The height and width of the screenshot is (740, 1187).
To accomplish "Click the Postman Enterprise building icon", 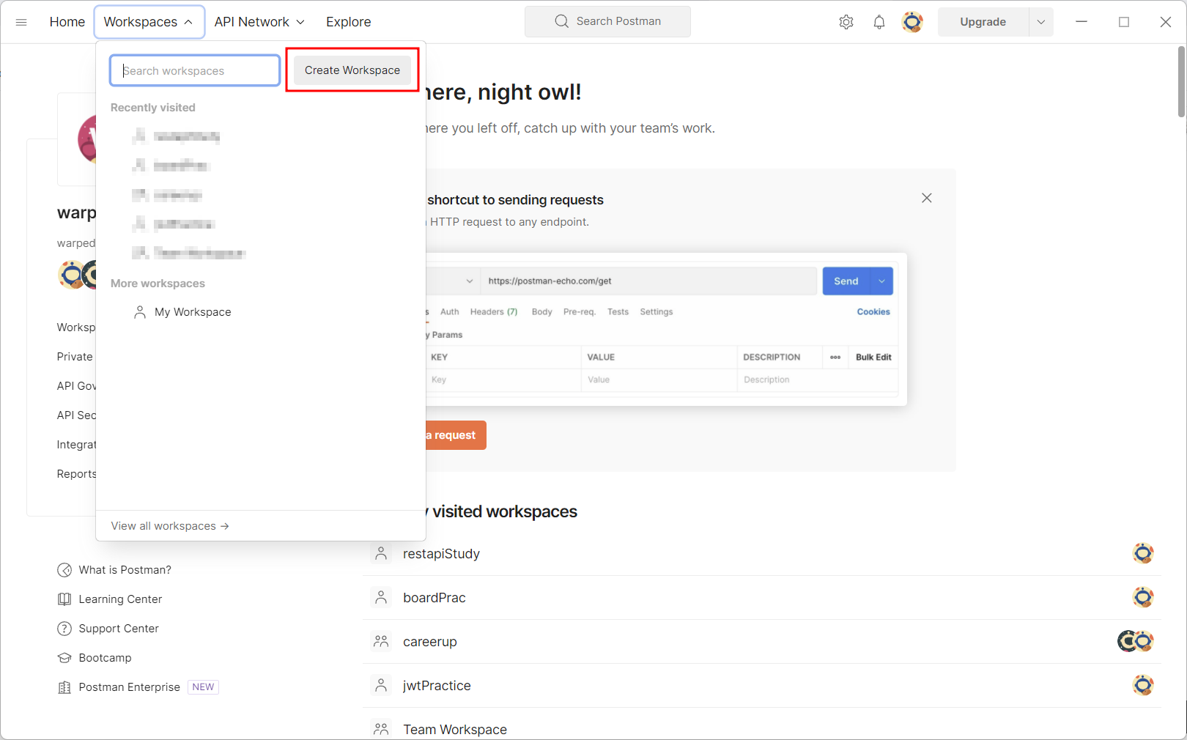I will [64, 687].
